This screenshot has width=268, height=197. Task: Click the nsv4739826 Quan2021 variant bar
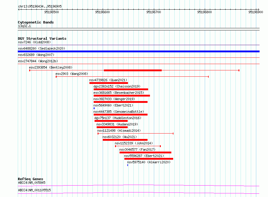click(108, 83)
